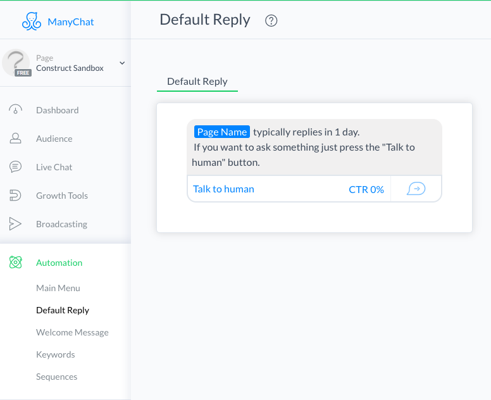
Task: Click the Dashboard gauge icon
Action: [x=16, y=109]
